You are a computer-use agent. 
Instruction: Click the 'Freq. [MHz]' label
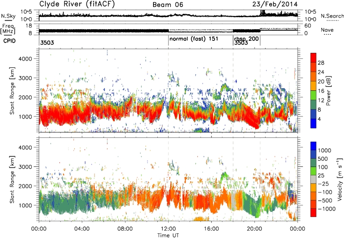(x=8, y=29)
